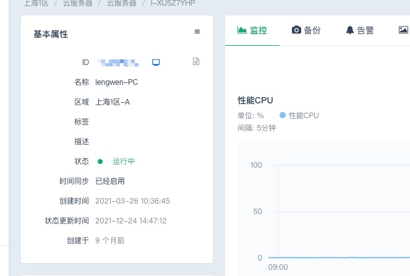410x276 pixels.
Task: Click the 运行中 status text
Action: 123,162
